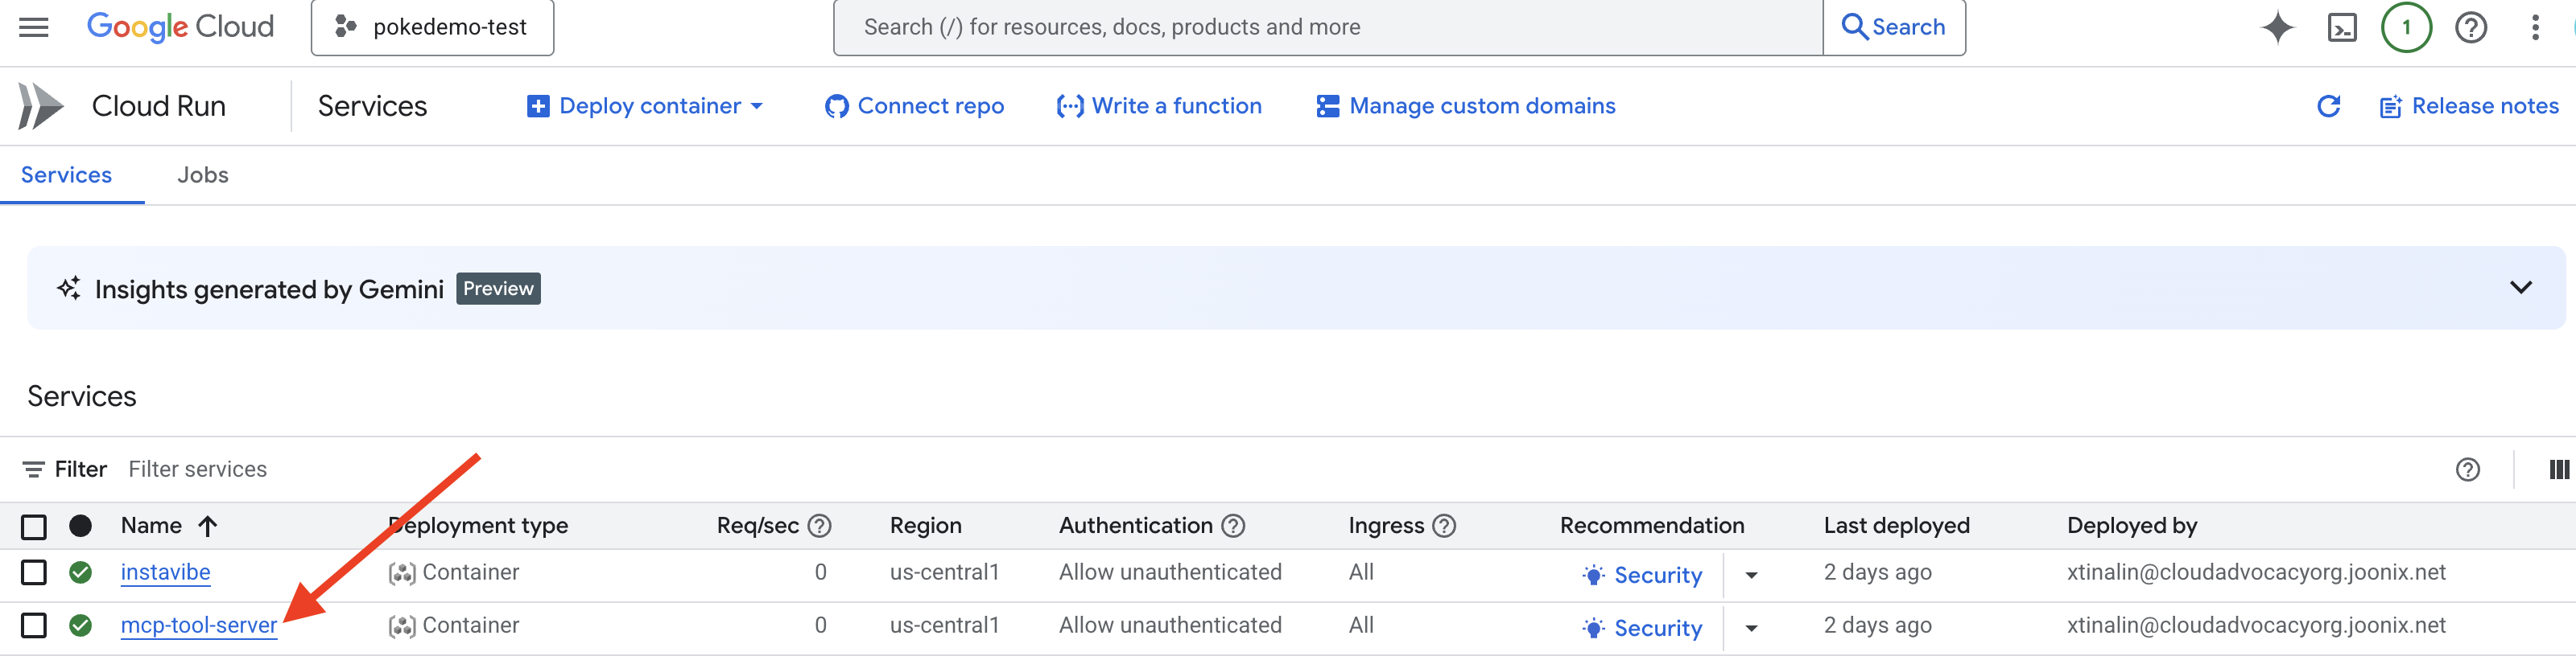Open the help question mark menu
The width and height of the screenshot is (2576, 656).
pos(2470,27)
